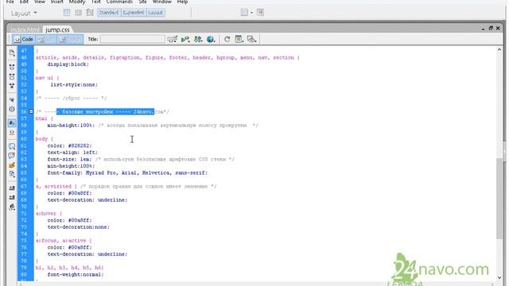
Task: Select the Draw Layer tool
Action: pos(90,13)
